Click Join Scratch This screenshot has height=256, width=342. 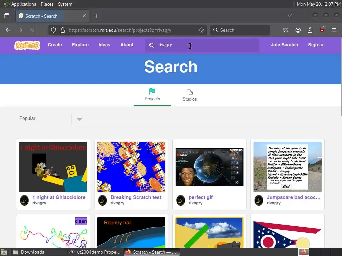[284, 45]
